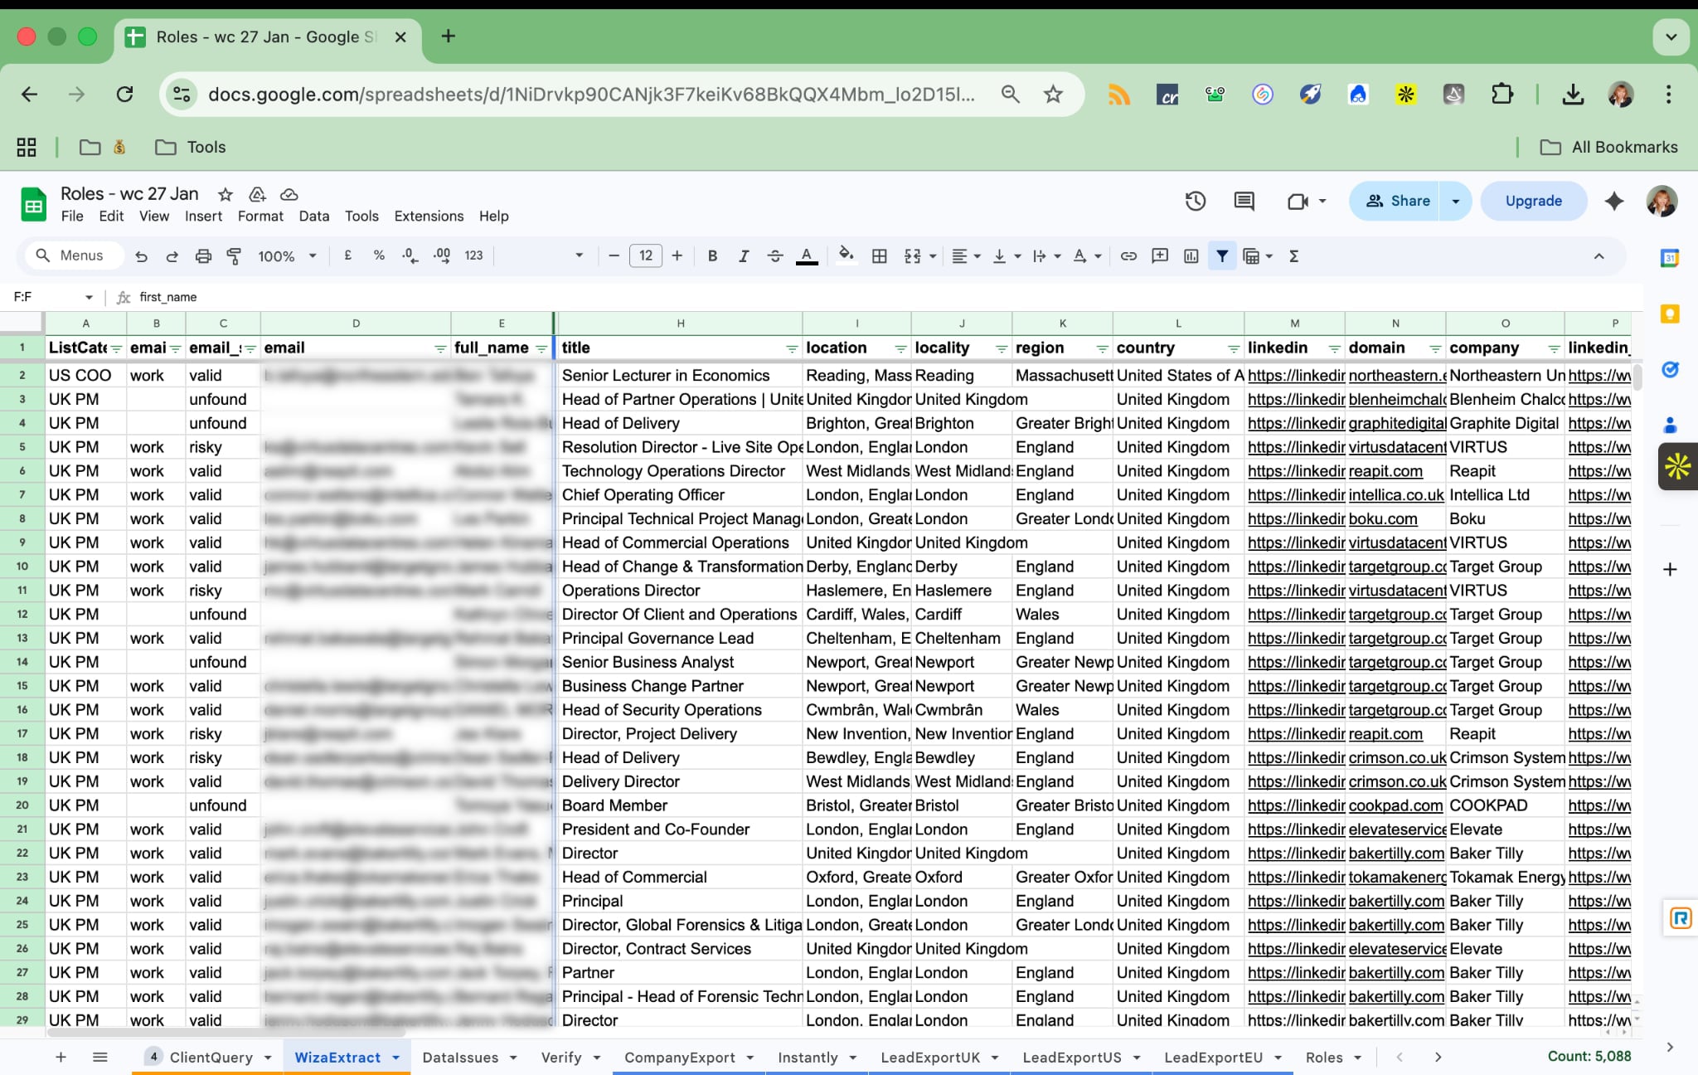The width and height of the screenshot is (1698, 1075).
Task: Open the Insert menu
Action: [x=203, y=216]
